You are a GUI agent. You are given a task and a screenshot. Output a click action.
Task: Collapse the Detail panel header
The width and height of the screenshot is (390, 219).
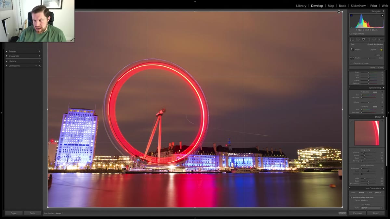point(383,117)
